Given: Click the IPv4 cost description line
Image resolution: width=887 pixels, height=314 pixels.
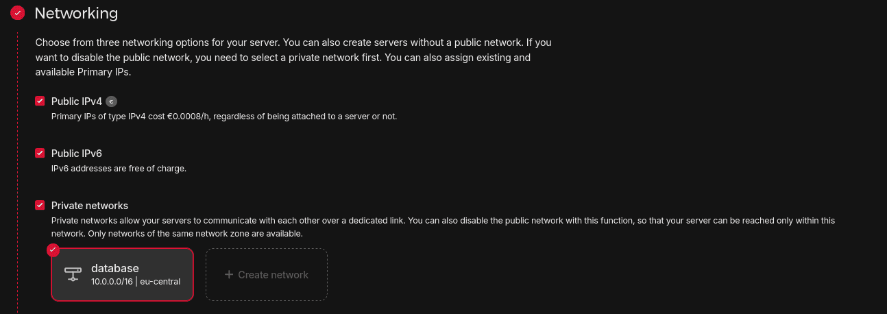Looking at the screenshot, I should tap(224, 117).
